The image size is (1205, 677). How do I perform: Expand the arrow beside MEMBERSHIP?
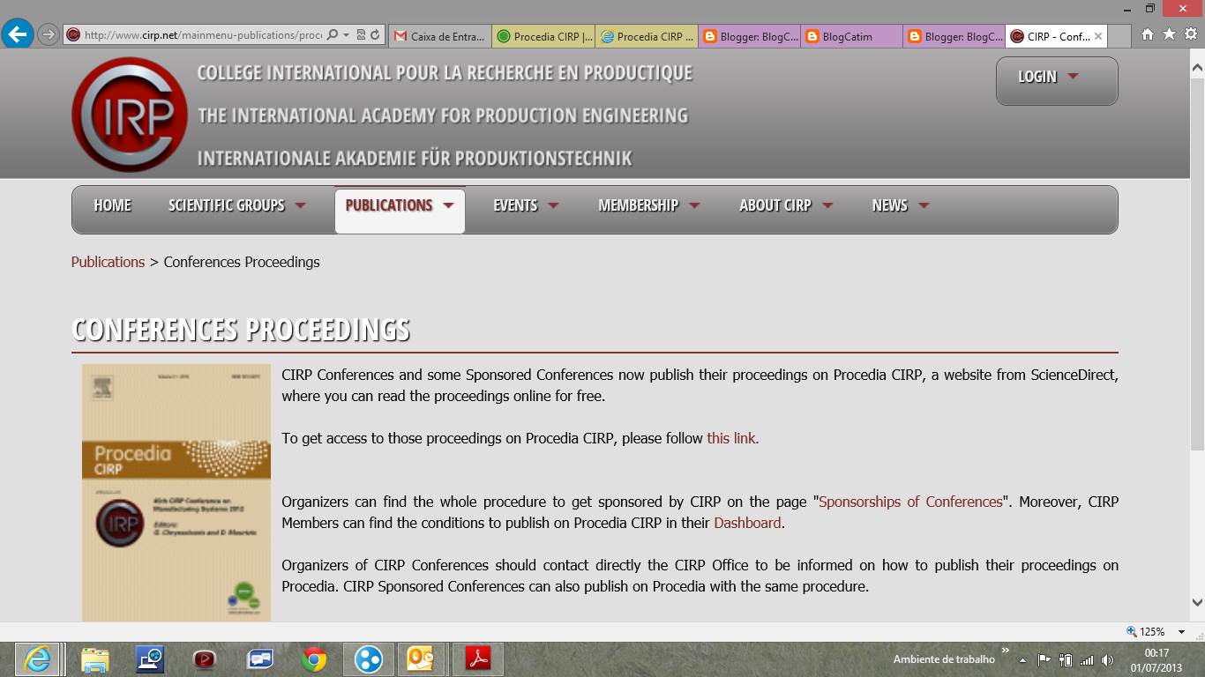coord(694,205)
